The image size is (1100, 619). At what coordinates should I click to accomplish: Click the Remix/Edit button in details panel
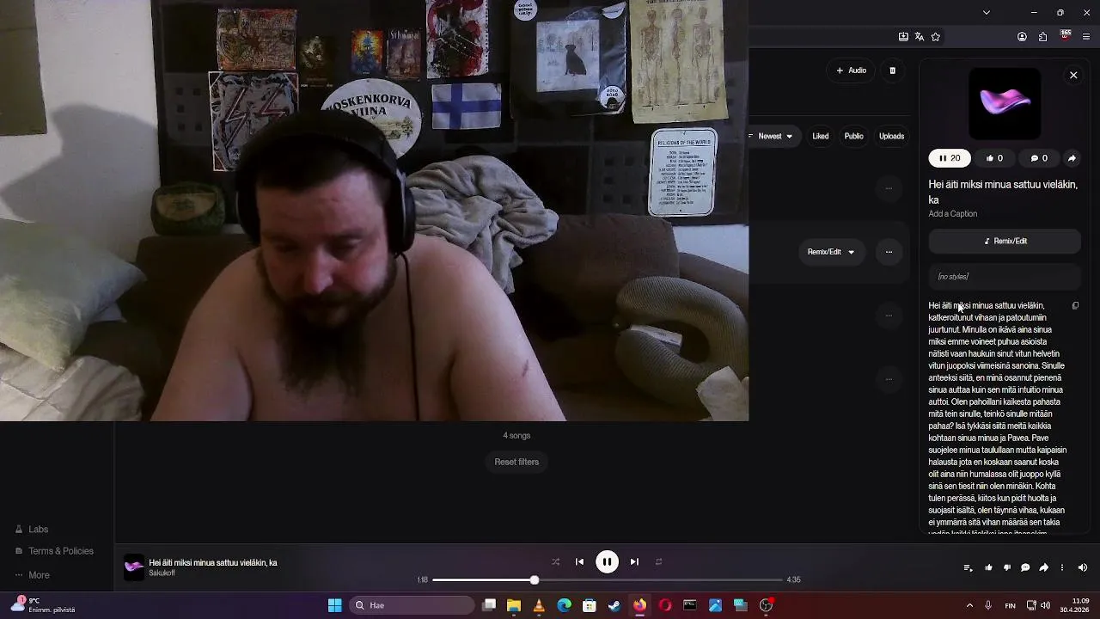[x=1005, y=242]
